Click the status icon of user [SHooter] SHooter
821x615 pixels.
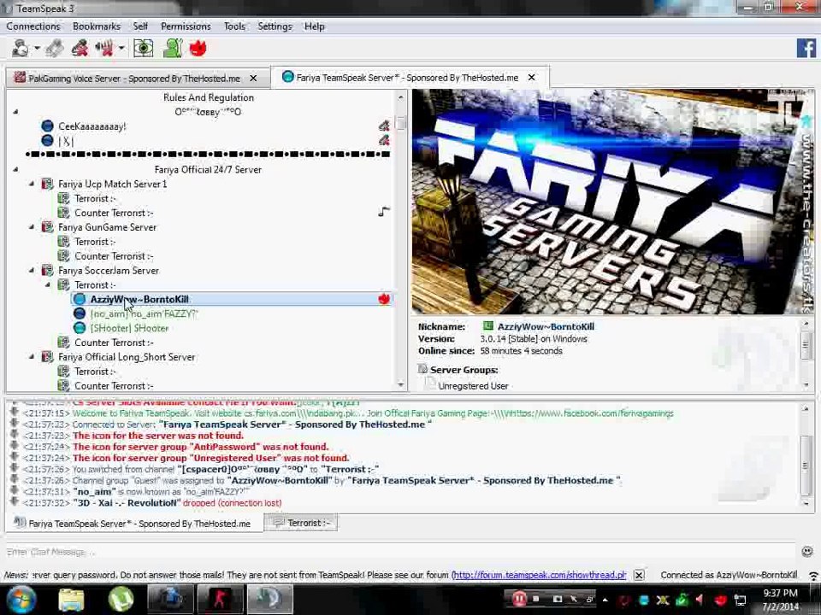coord(80,328)
